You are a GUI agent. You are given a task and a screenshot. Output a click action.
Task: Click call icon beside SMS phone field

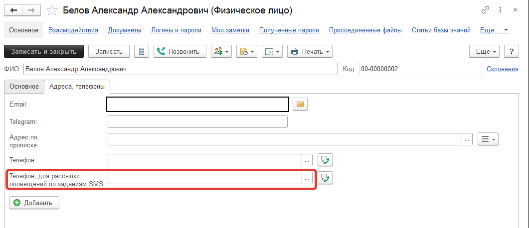tap(325, 178)
